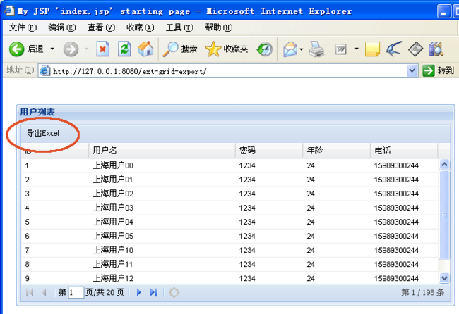
Task: Select row with 上海用户03
Action: point(229,208)
